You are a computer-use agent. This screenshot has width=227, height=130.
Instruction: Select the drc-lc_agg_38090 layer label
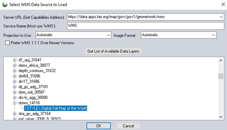tap(33, 97)
